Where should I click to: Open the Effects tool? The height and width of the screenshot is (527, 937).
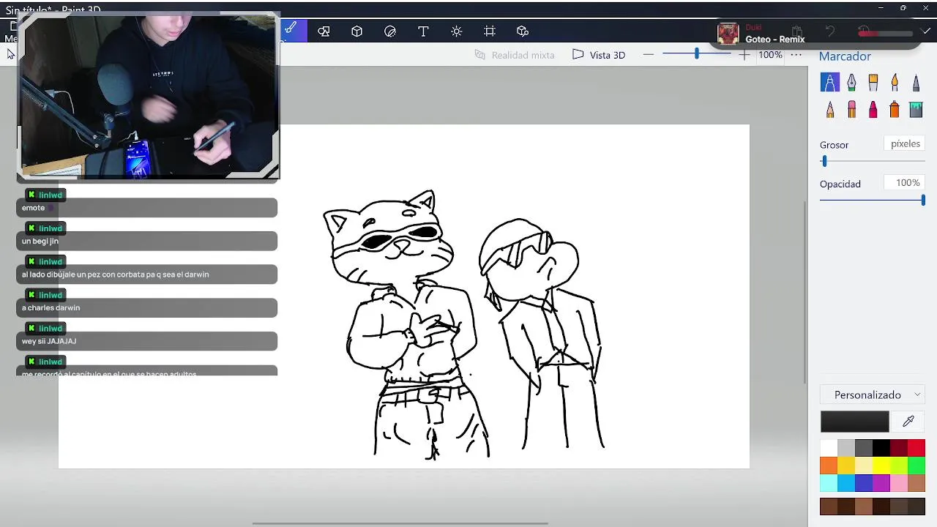tap(457, 31)
